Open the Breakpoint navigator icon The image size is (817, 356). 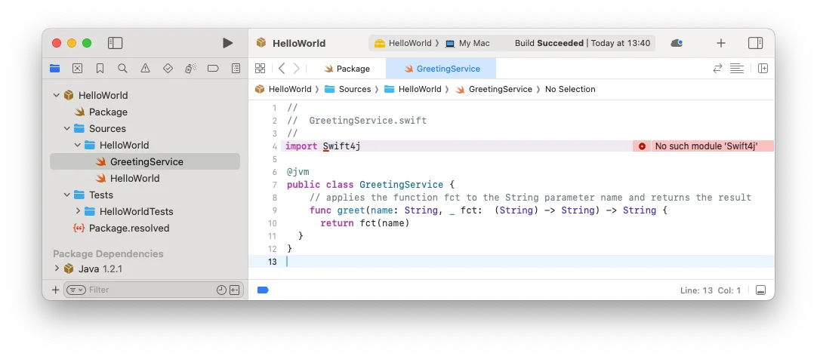pos(213,68)
